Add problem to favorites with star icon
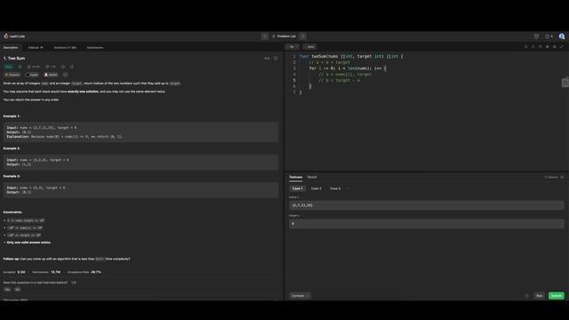The width and height of the screenshot is (569, 320). click(63, 67)
